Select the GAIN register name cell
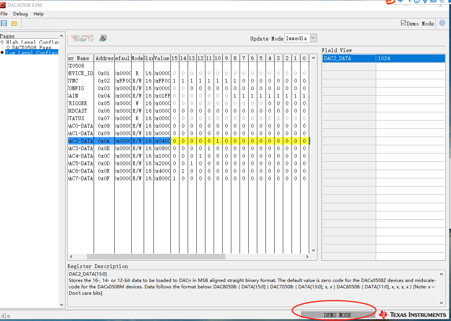The width and height of the screenshot is (451, 321). pyautogui.click(x=81, y=96)
